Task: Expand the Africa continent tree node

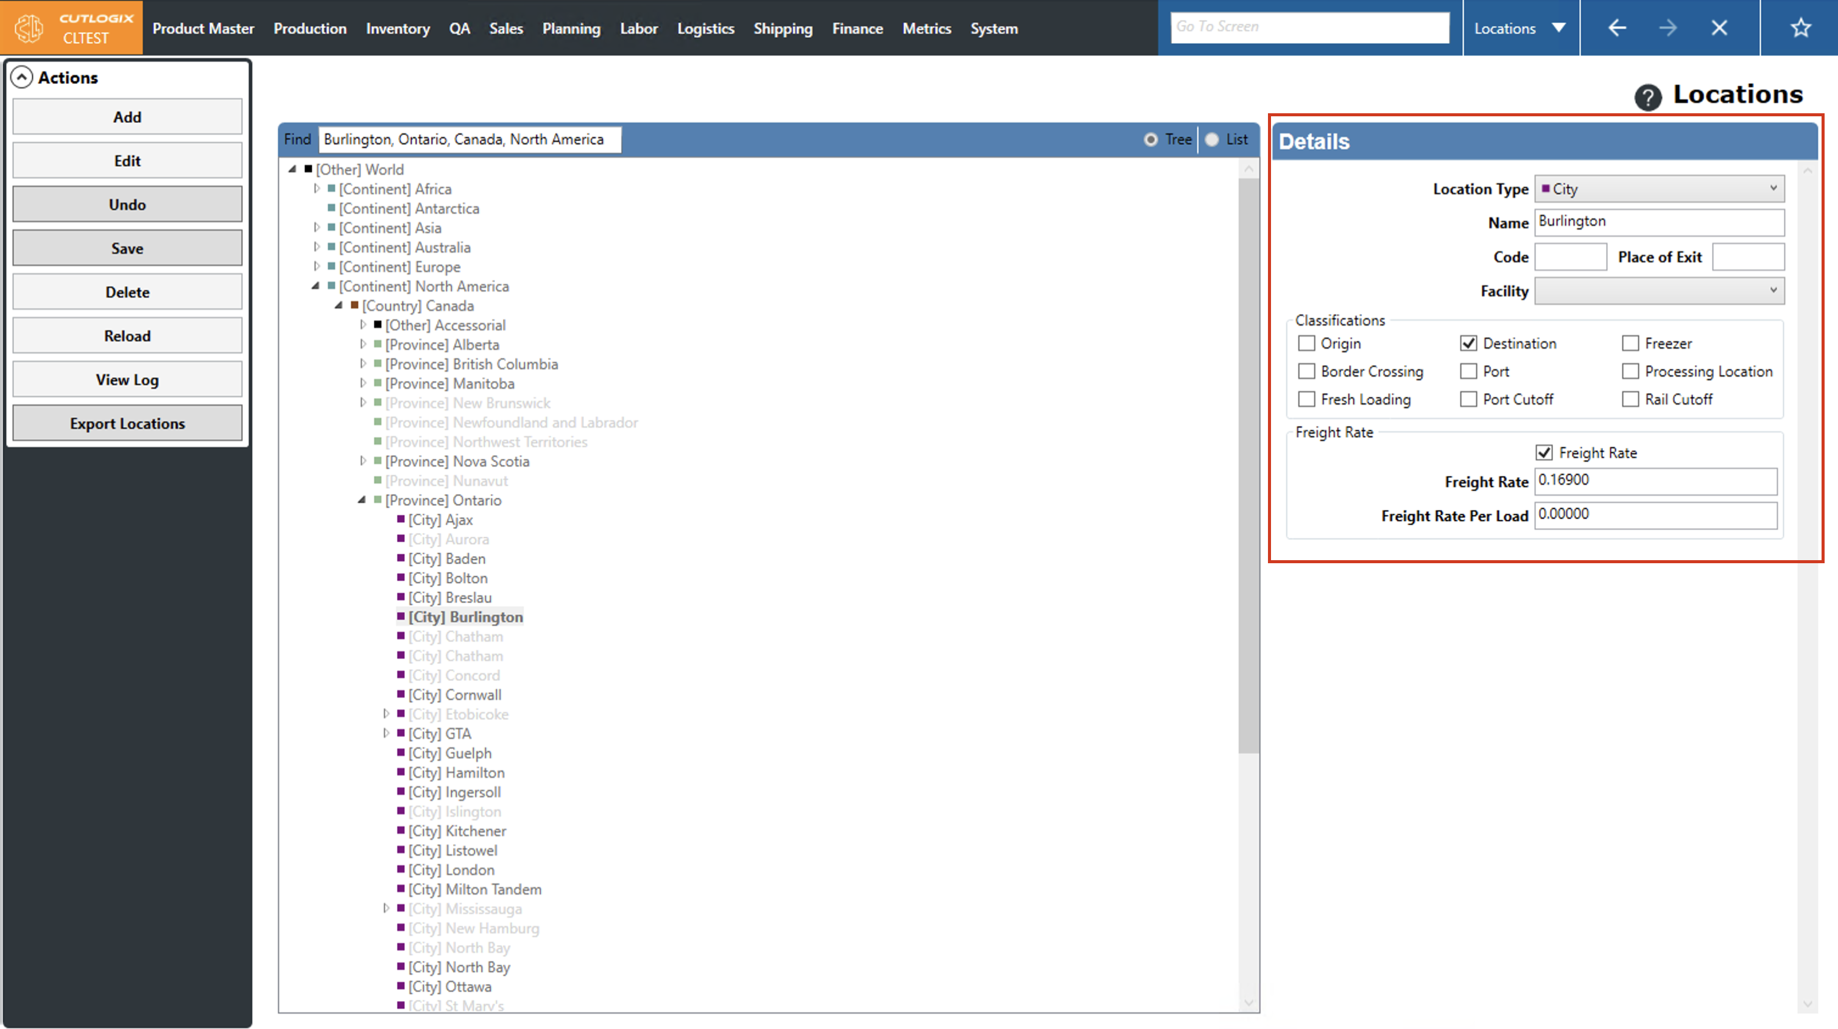Action: click(317, 189)
